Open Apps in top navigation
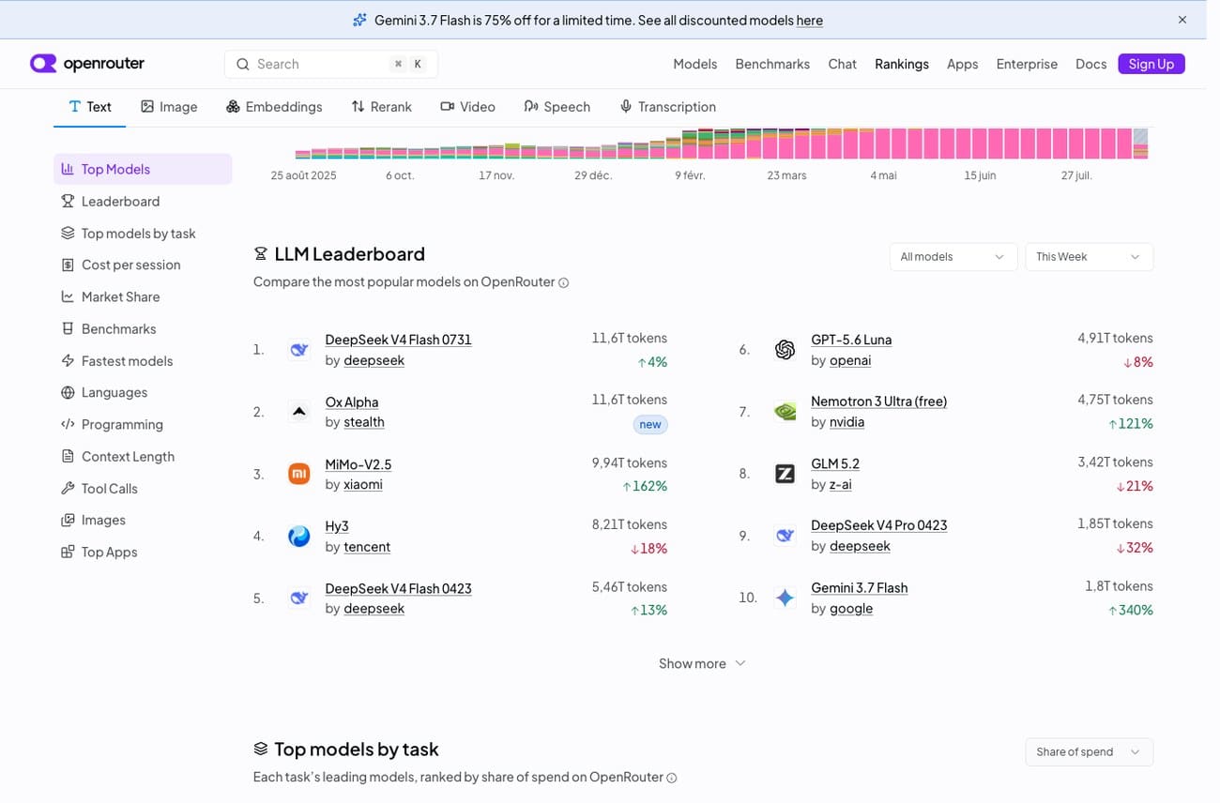 [963, 64]
